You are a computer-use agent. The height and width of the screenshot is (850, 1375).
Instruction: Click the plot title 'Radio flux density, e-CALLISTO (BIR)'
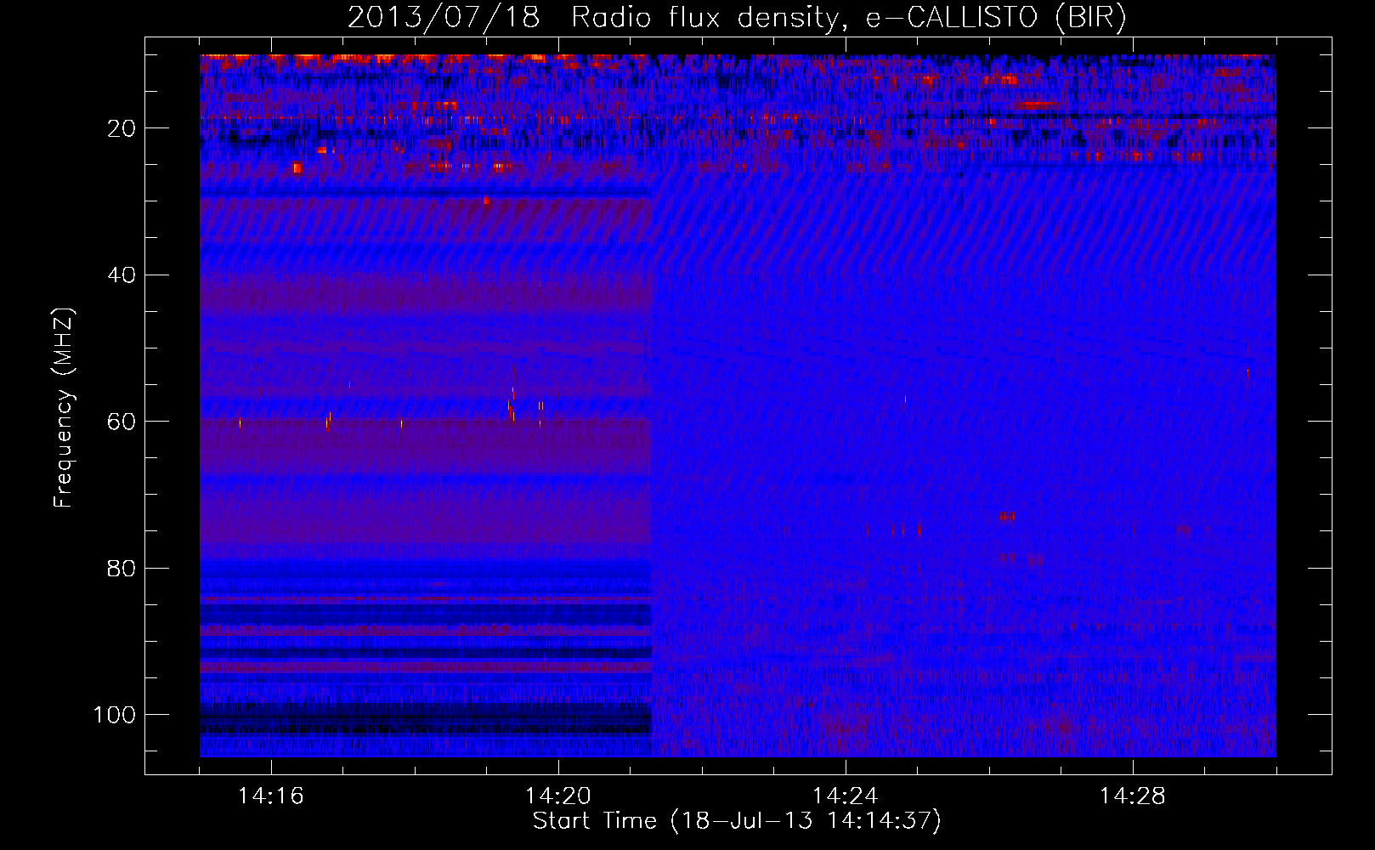[848, 18]
